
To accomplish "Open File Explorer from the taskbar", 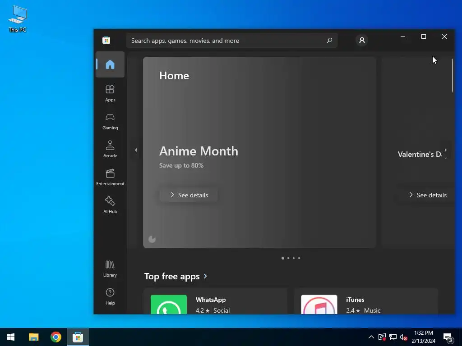I will [33, 337].
